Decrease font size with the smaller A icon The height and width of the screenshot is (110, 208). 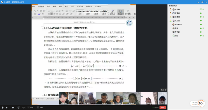point(38,11)
